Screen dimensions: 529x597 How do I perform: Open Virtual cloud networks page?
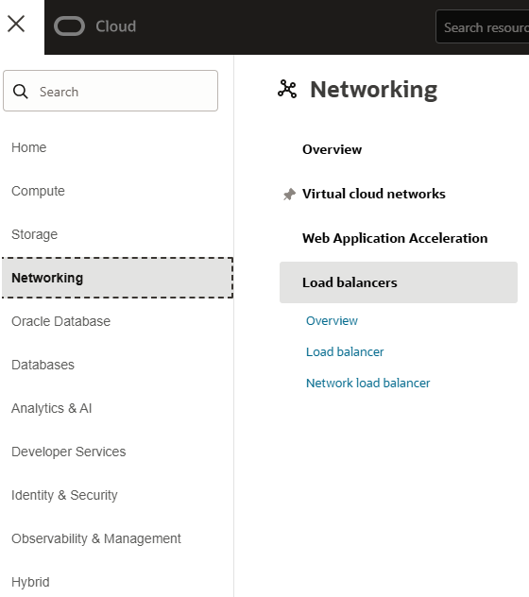[374, 194]
